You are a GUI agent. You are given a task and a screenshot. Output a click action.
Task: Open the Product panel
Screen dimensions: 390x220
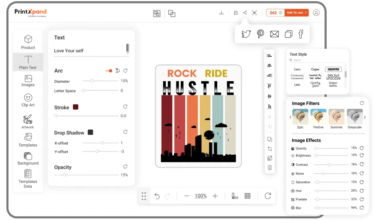coord(28,42)
